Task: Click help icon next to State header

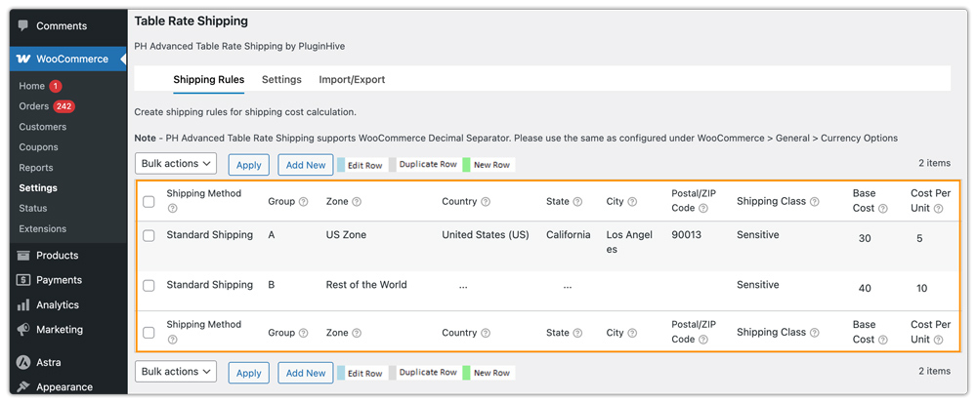Action: [577, 202]
